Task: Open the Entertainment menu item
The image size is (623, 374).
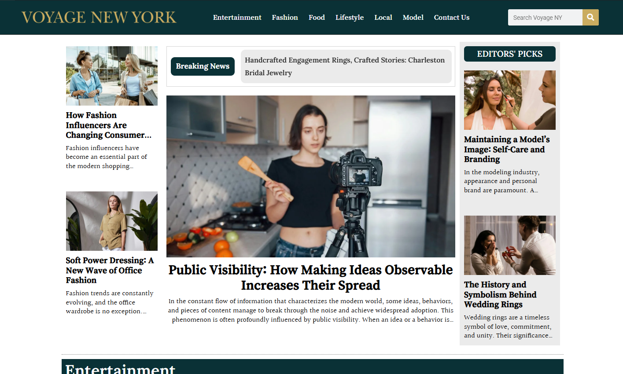Action: 237,18
